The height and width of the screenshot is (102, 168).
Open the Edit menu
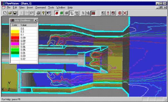pos(15,7)
